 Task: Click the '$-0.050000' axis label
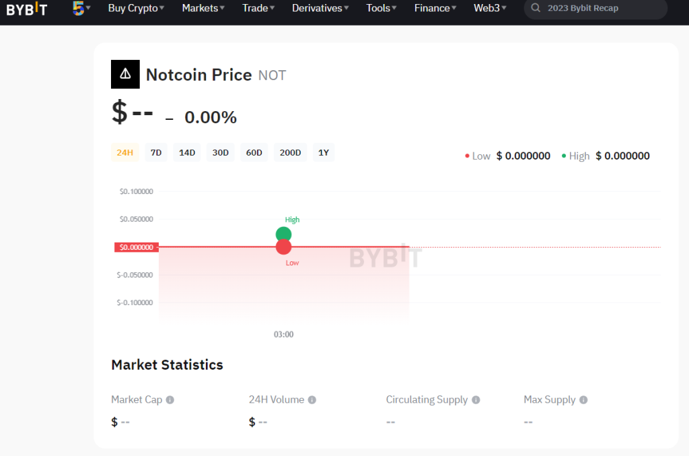point(135,275)
